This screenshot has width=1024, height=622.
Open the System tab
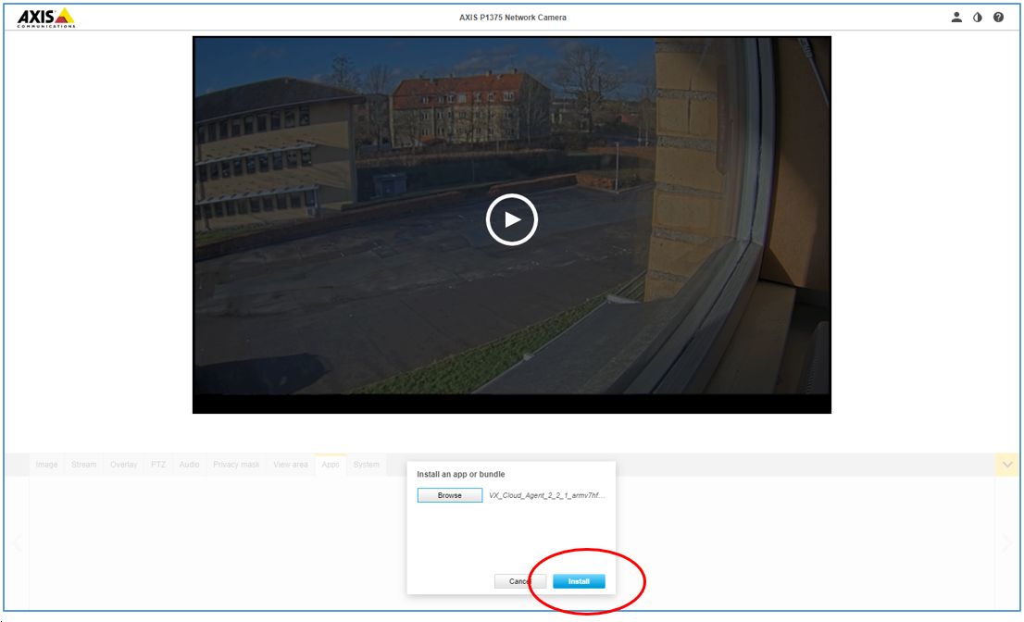(x=366, y=465)
